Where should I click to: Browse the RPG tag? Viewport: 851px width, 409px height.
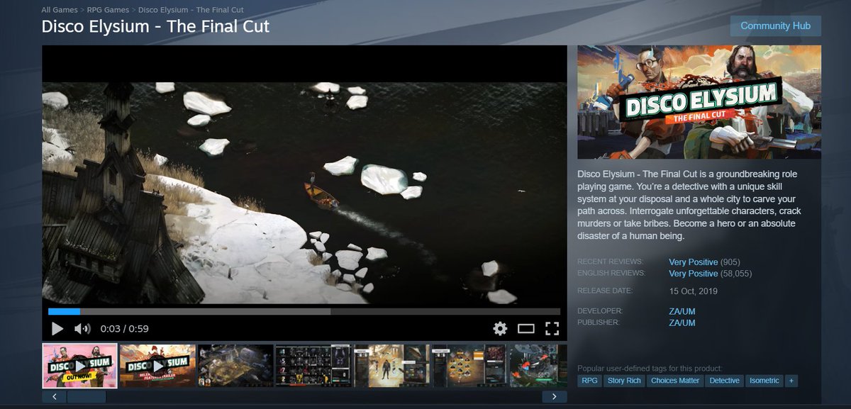590,381
